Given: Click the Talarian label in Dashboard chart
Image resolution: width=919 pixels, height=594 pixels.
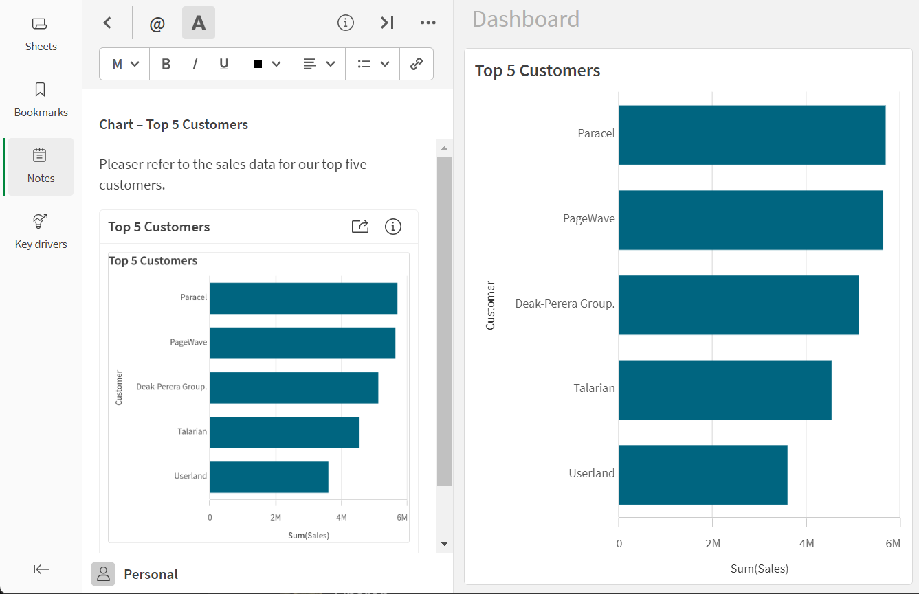Looking at the screenshot, I should 595,388.
